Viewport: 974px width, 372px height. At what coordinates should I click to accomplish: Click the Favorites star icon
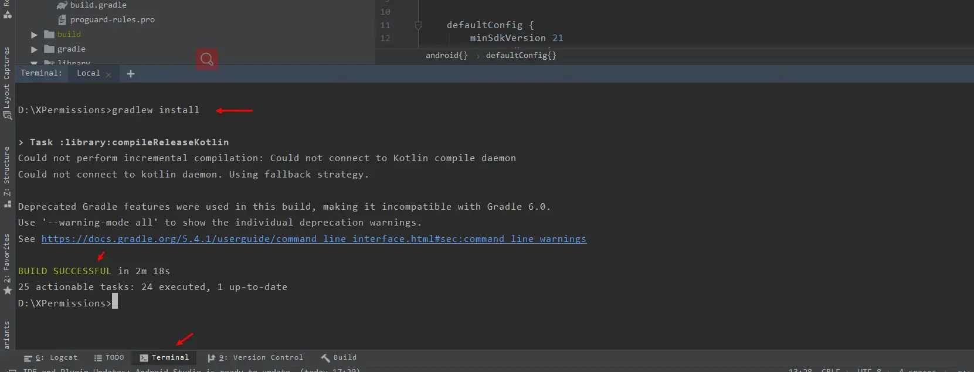(8, 291)
